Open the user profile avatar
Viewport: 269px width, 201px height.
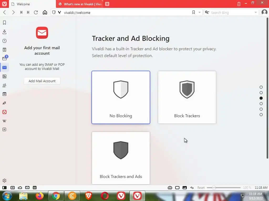264,12
